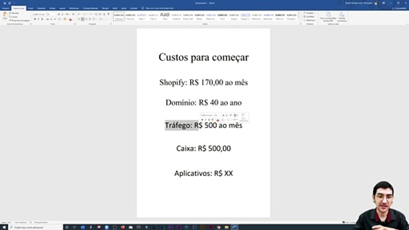Click Substituir in the editing group
Image resolution: width=409 pixels, height=230 pixels.
tap(310, 17)
